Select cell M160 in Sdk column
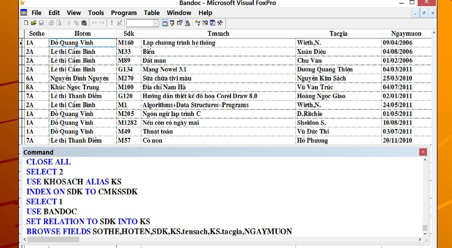 coord(129,43)
